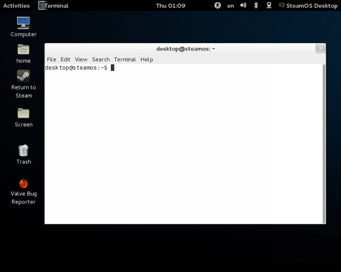Open the Help menu
This screenshot has height=272, width=341.
coord(147,59)
